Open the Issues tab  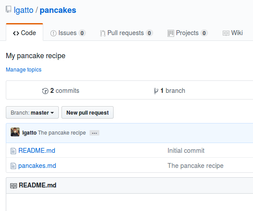point(68,33)
